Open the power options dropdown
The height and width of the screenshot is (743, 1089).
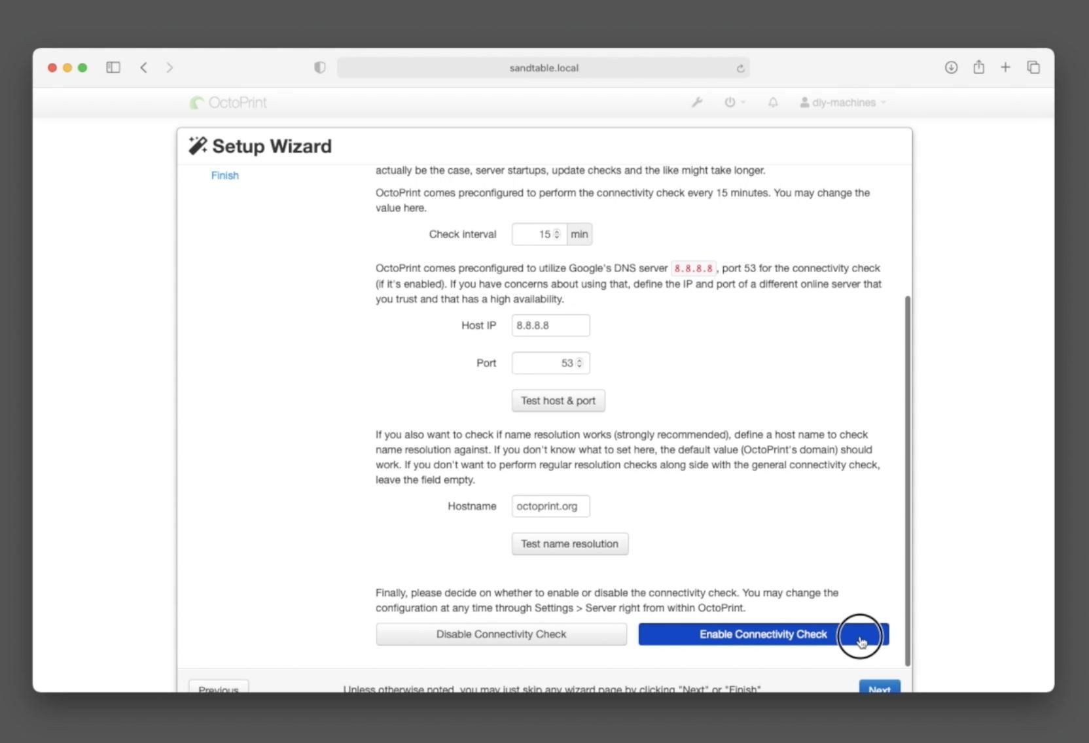point(733,102)
